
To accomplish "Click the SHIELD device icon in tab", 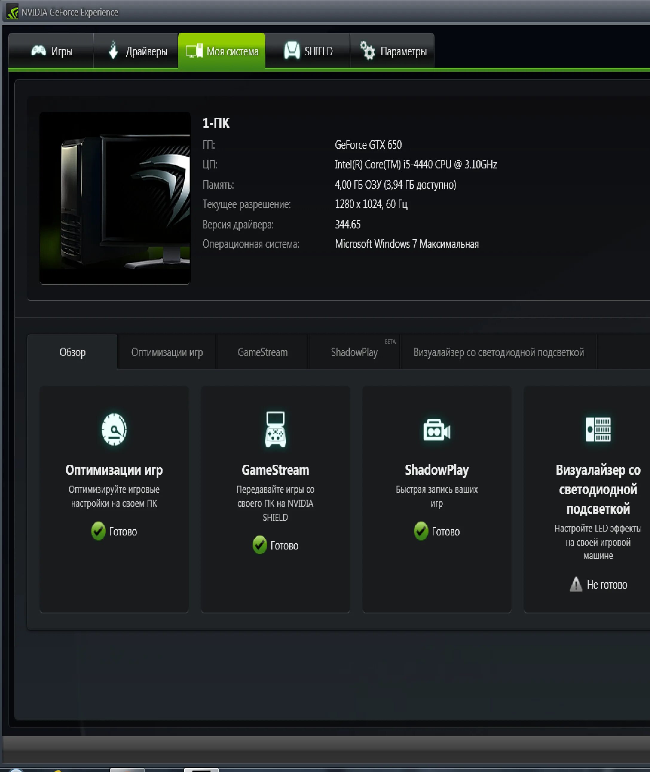I will tap(292, 50).
